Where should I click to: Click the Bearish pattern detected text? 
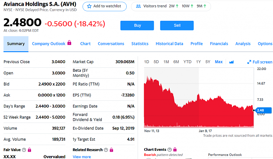(163, 155)
